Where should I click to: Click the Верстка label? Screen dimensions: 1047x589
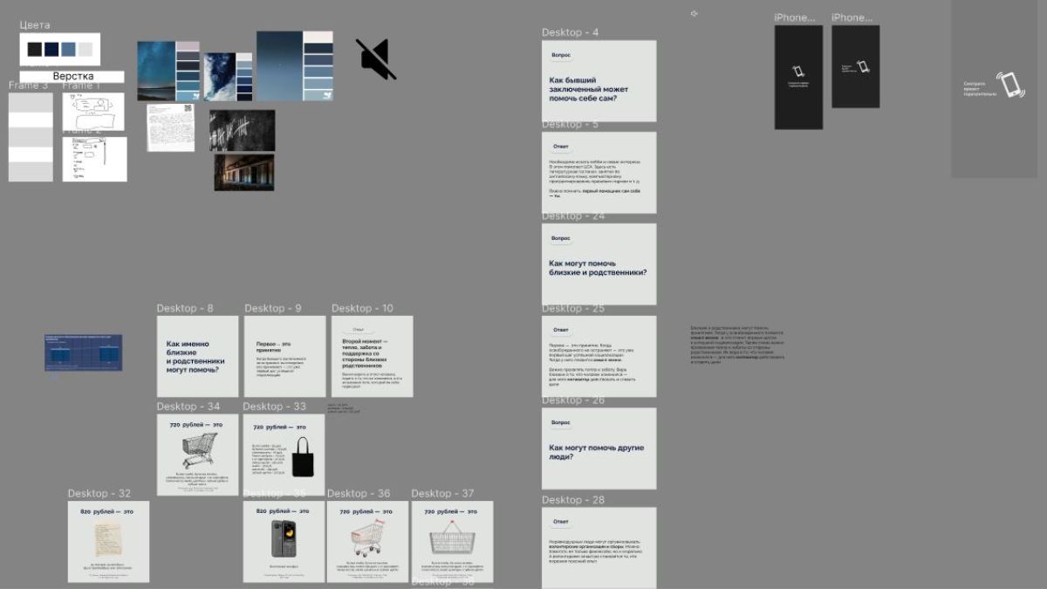pyautogui.click(x=72, y=77)
